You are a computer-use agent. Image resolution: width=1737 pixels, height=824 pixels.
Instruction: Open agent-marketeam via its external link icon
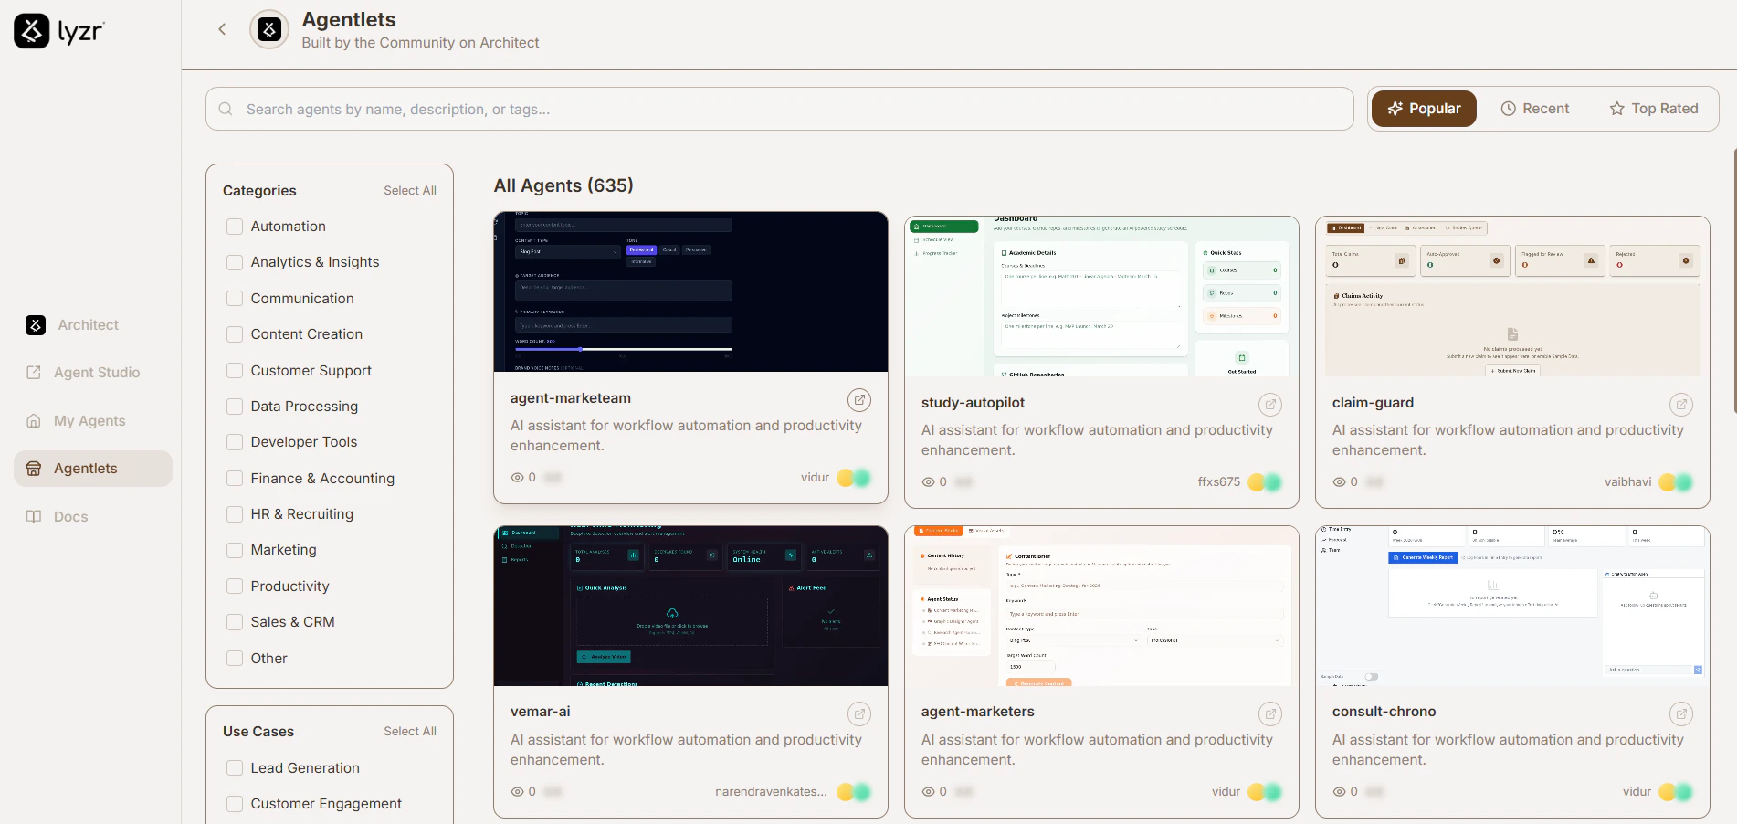(x=858, y=399)
